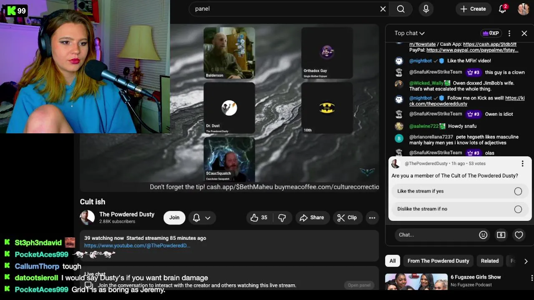Send a heart reaction
This screenshot has height=300, width=534.
519,235
